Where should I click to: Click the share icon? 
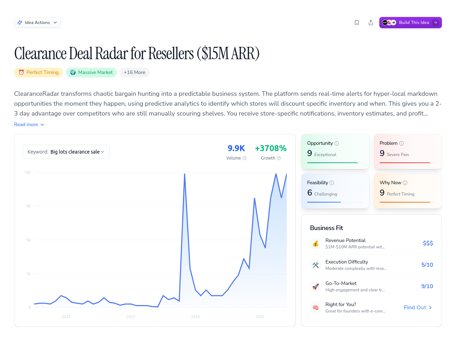(x=371, y=23)
